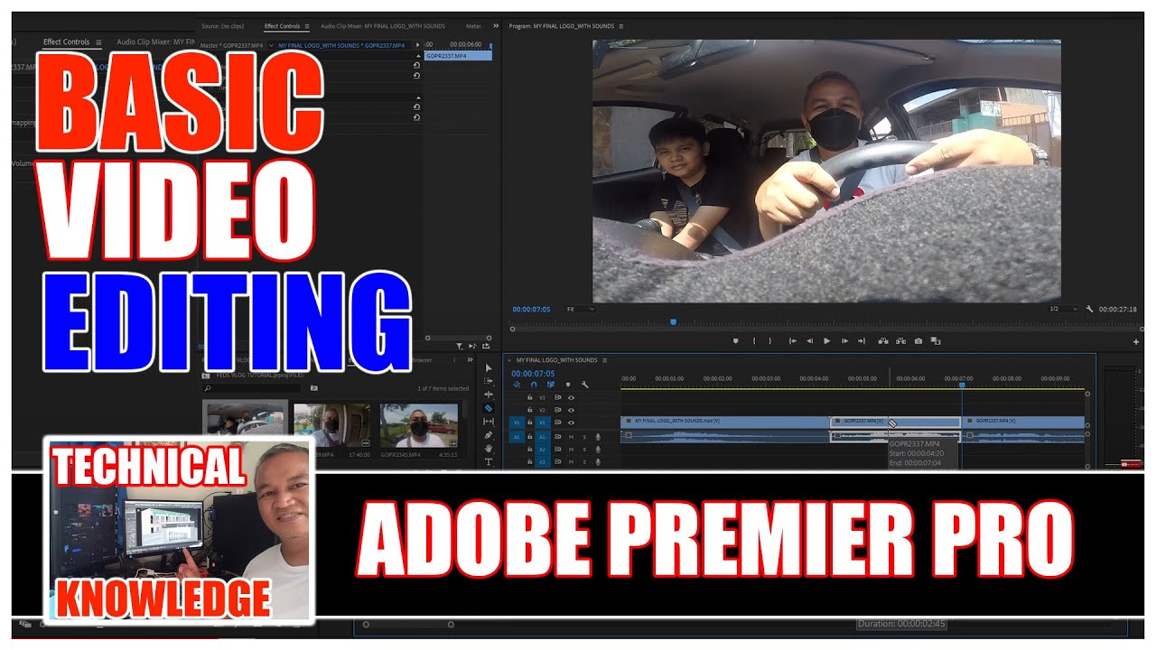Select the Slip tool
This screenshot has height=650, width=1156.
click(489, 422)
